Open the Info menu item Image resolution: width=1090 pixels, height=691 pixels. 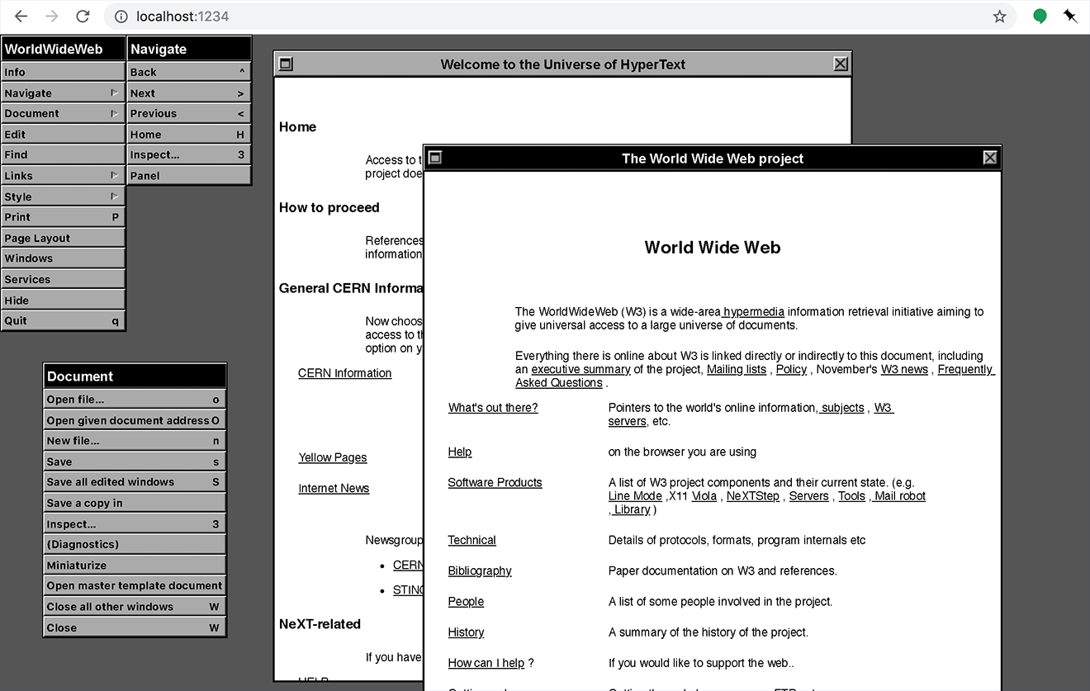63,72
